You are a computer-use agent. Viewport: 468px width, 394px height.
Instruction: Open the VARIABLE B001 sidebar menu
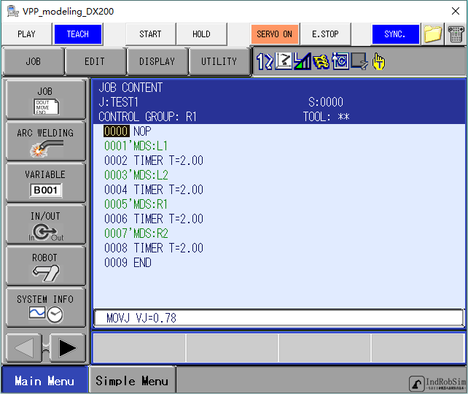45,182
